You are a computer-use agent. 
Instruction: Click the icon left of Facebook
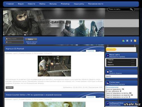[x=127, y=41]
